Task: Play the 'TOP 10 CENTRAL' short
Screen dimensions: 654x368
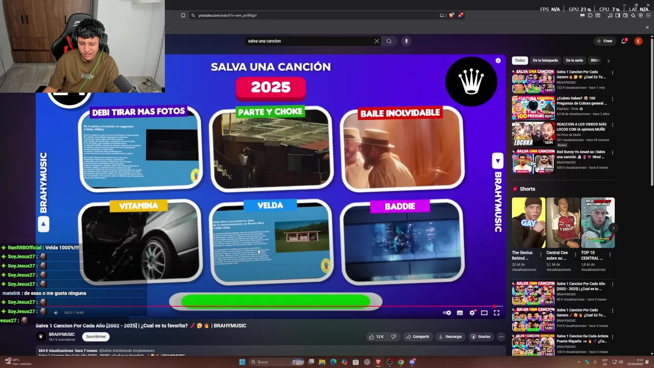Action: tap(597, 223)
